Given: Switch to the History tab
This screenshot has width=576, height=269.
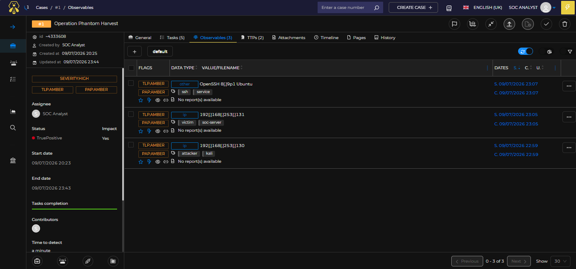Looking at the screenshot, I should [385, 37].
